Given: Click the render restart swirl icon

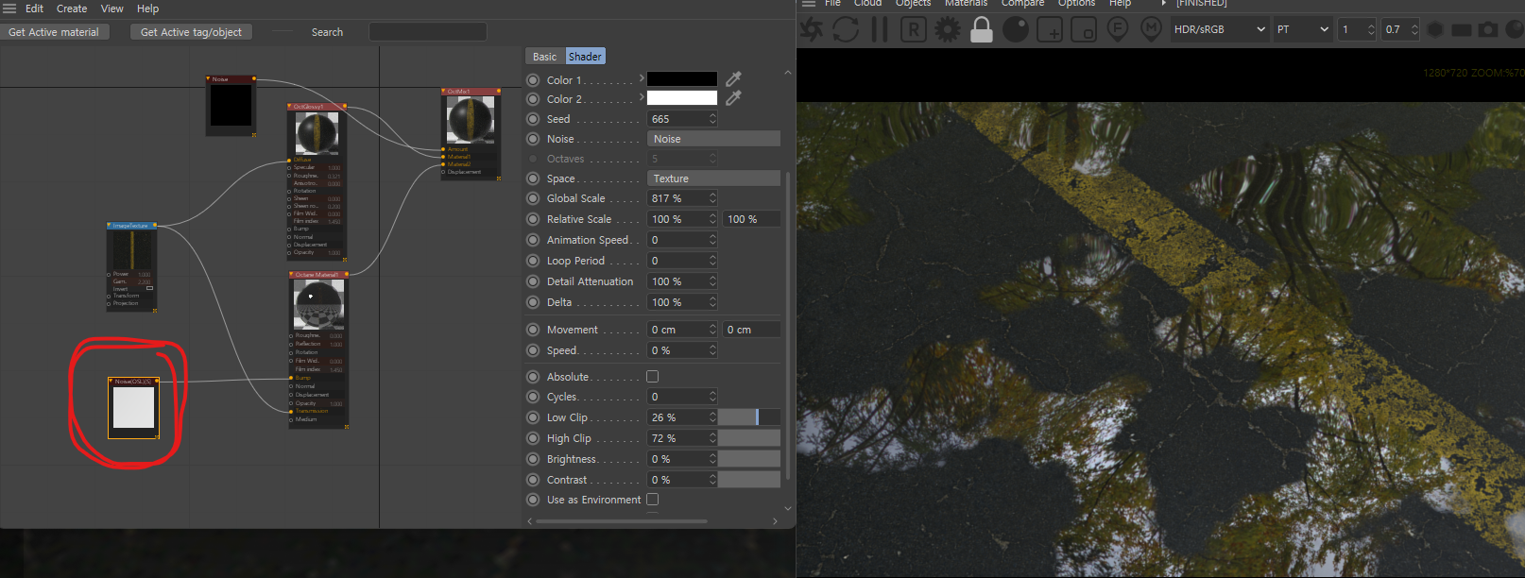Looking at the screenshot, I should click(812, 29).
